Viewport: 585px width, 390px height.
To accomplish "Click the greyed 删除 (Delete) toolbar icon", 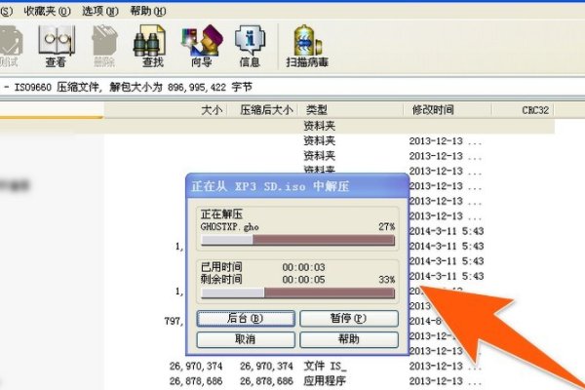I will point(104,46).
